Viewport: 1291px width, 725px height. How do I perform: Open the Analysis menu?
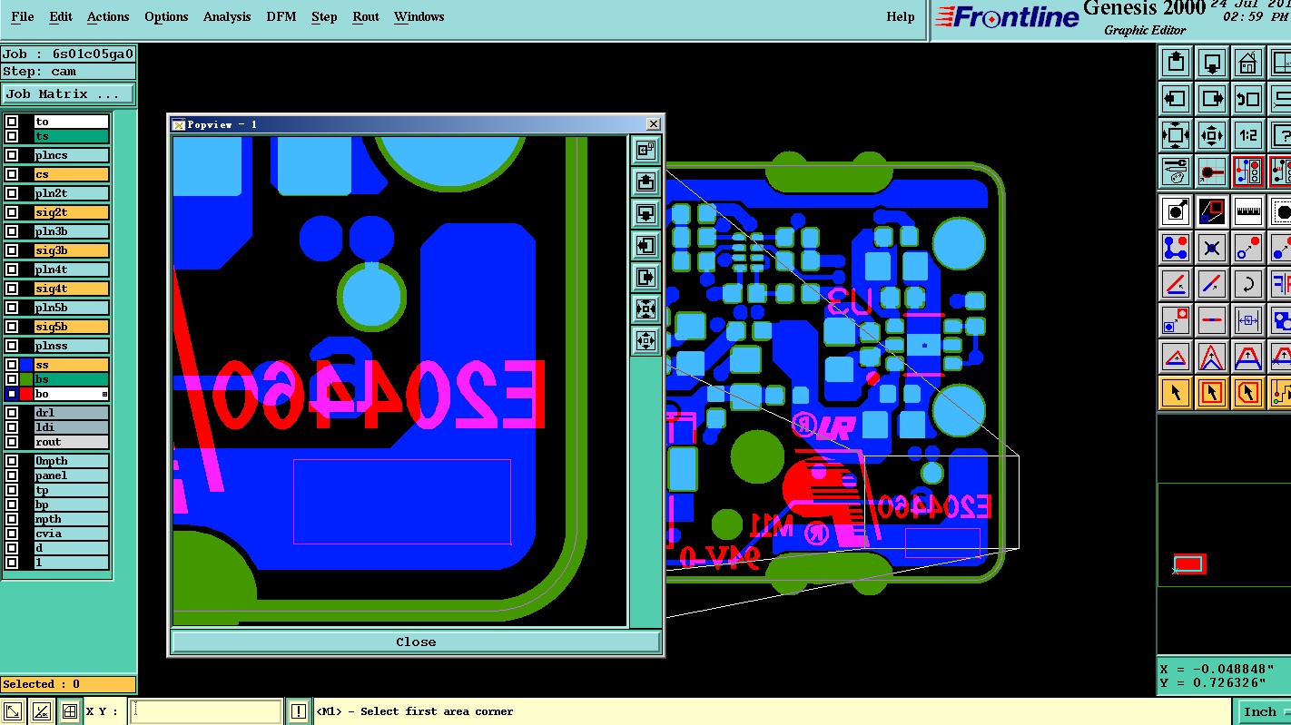tap(227, 16)
